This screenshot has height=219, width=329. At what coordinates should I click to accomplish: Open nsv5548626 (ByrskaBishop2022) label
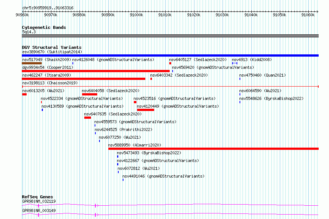(x=271, y=98)
